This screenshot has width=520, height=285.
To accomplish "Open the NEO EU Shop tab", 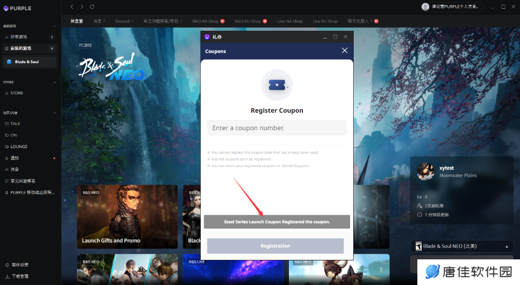I will coord(251,21).
